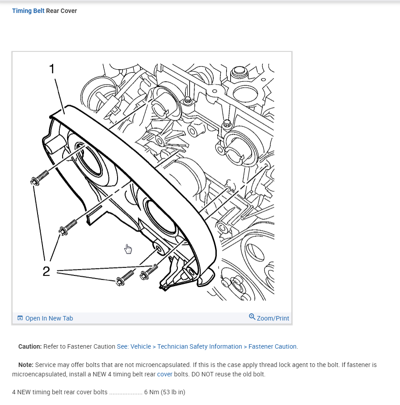Viewport: 400px width, 405px height.
Task: Click the Rear Cover heading text
Action: (62, 11)
